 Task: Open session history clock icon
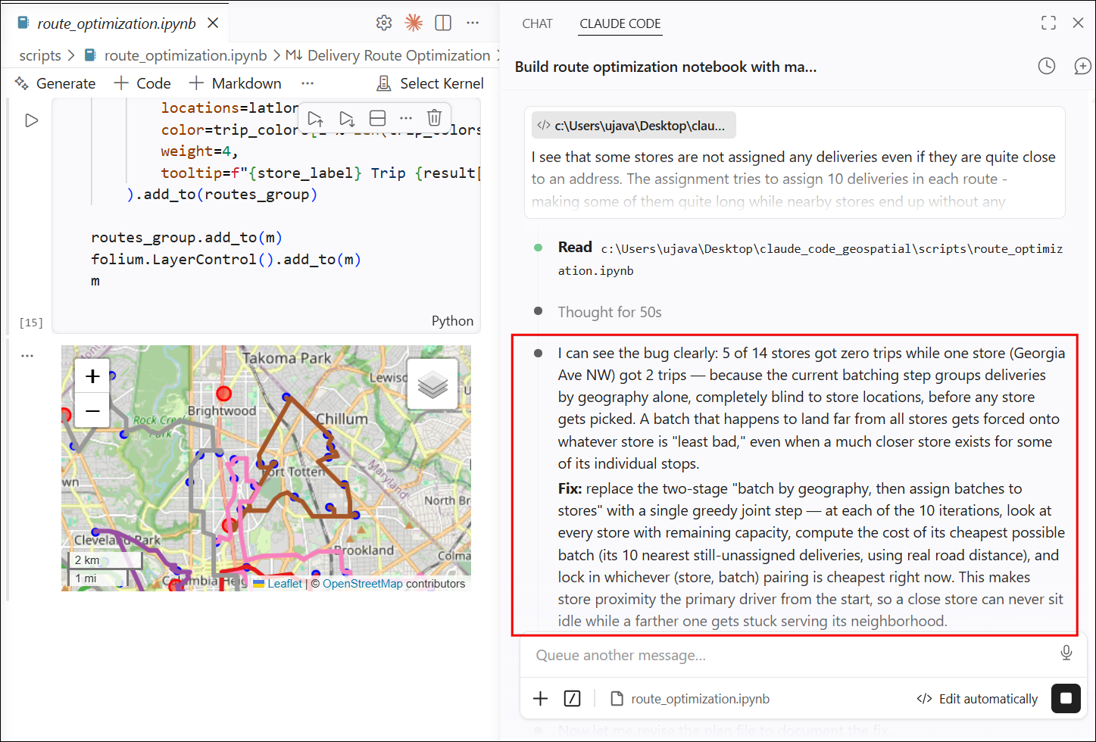click(x=1046, y=66)
